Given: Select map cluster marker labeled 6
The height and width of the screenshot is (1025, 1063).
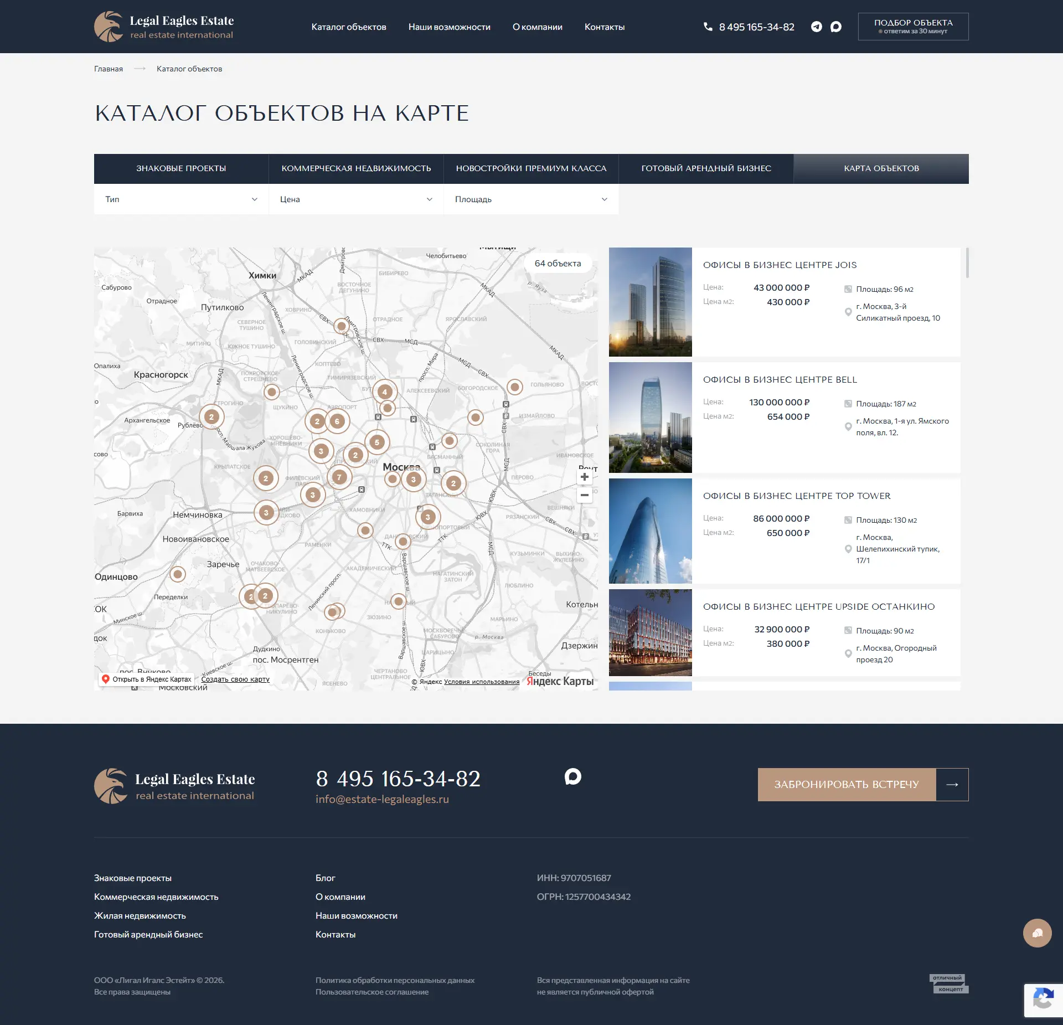Looking at the screenshot, I should (x=337, y=421).
